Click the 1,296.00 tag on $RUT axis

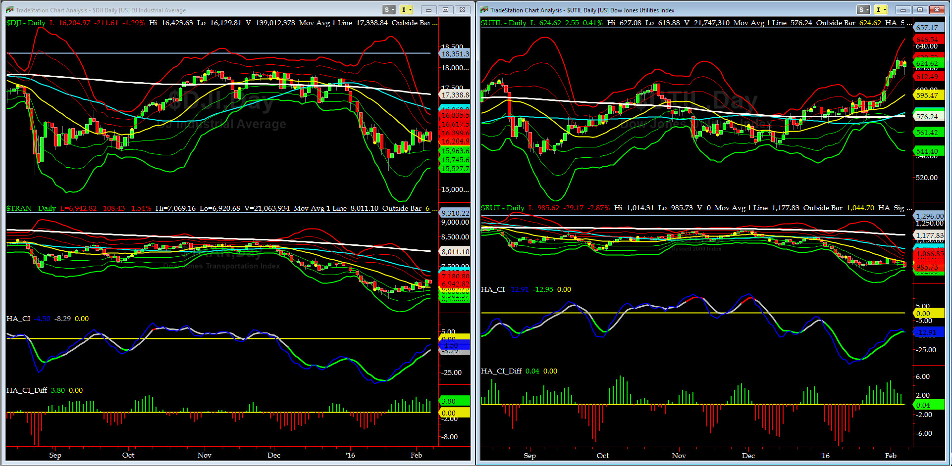(x=929, y=216)
